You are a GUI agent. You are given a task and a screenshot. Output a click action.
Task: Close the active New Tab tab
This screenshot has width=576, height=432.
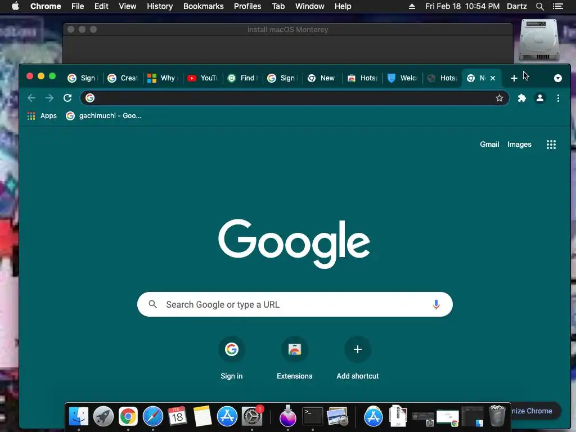tap(493, 78)
